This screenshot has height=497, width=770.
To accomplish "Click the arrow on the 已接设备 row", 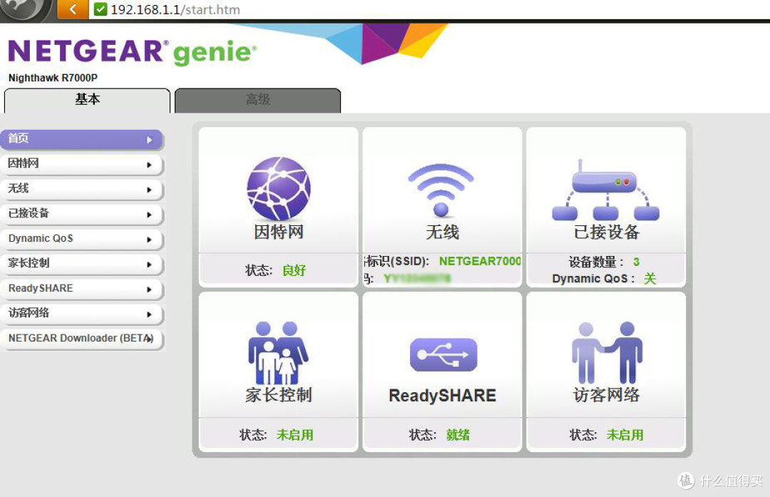I will coord(149,215).
